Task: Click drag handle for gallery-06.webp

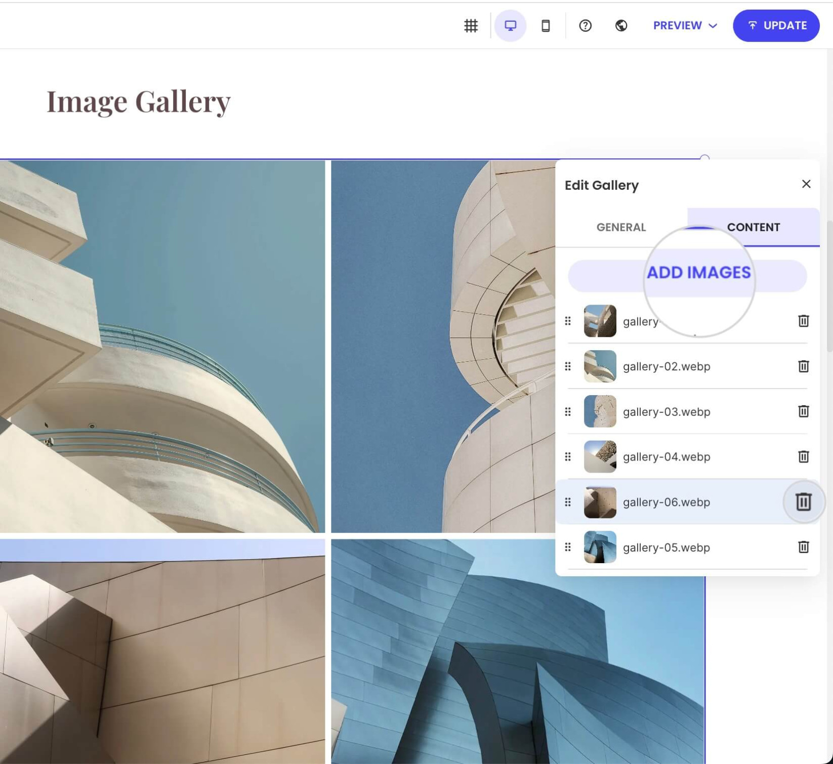Action: (x=568, y=502)
